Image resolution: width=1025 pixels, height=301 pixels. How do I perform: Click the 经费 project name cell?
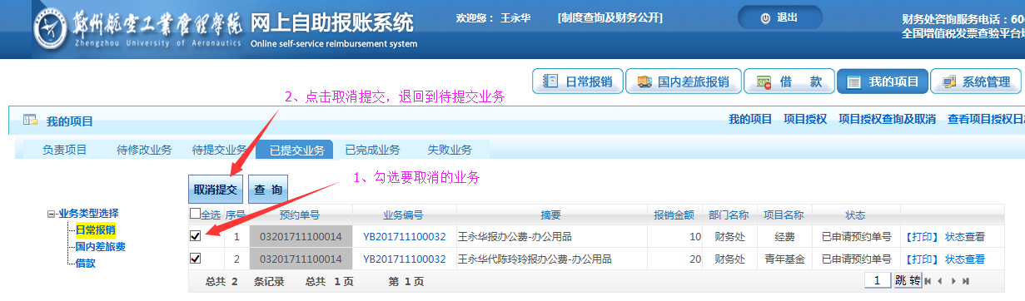pos(784,236)
